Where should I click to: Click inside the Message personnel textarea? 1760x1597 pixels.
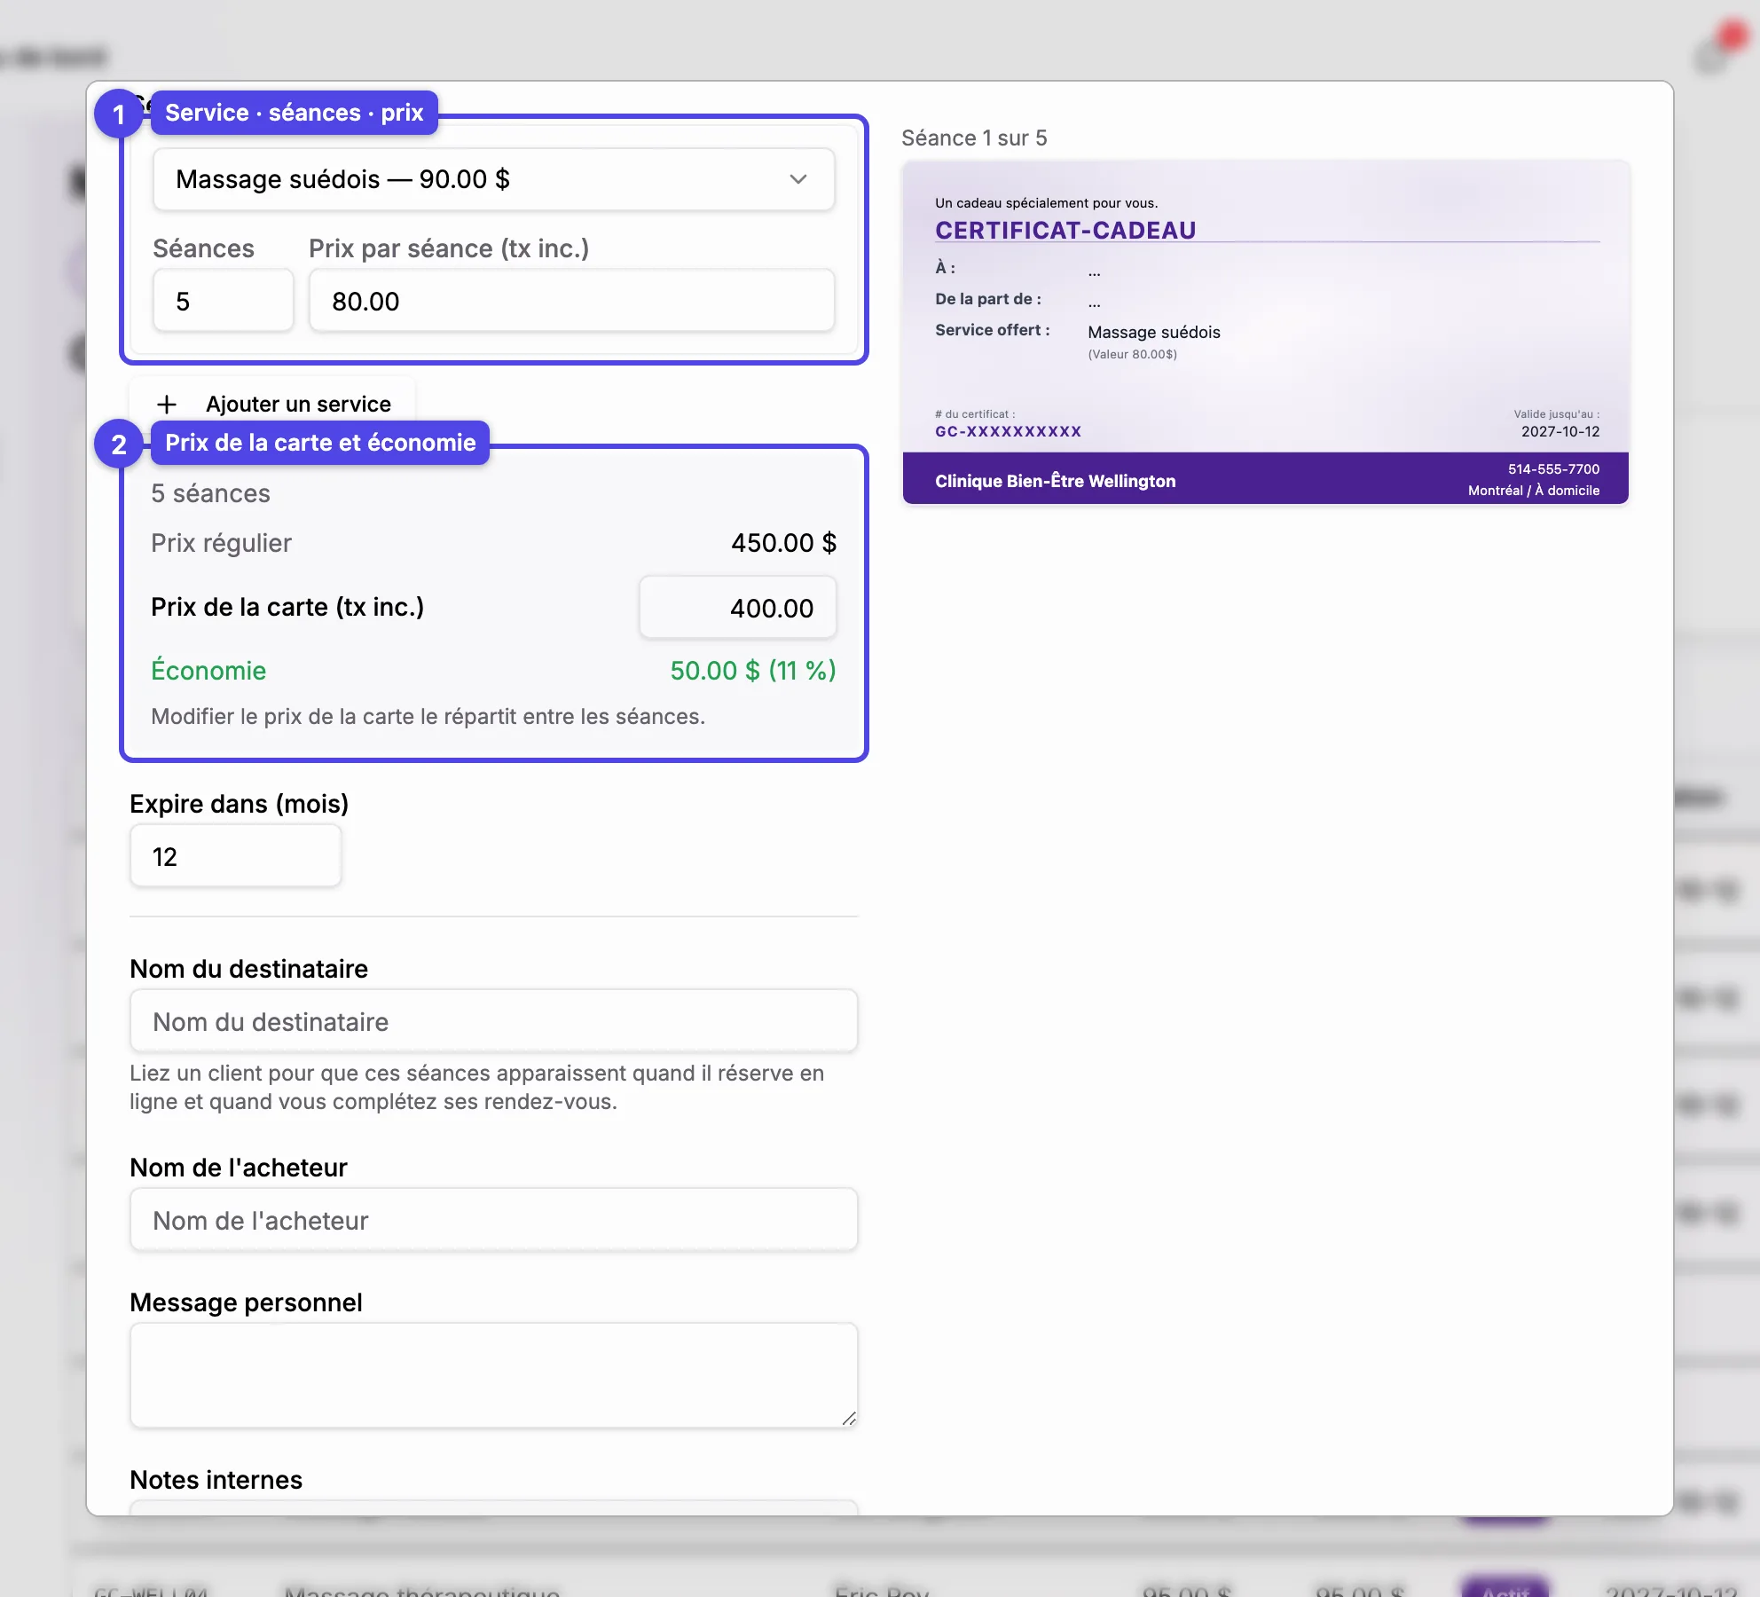(493, 1375)
